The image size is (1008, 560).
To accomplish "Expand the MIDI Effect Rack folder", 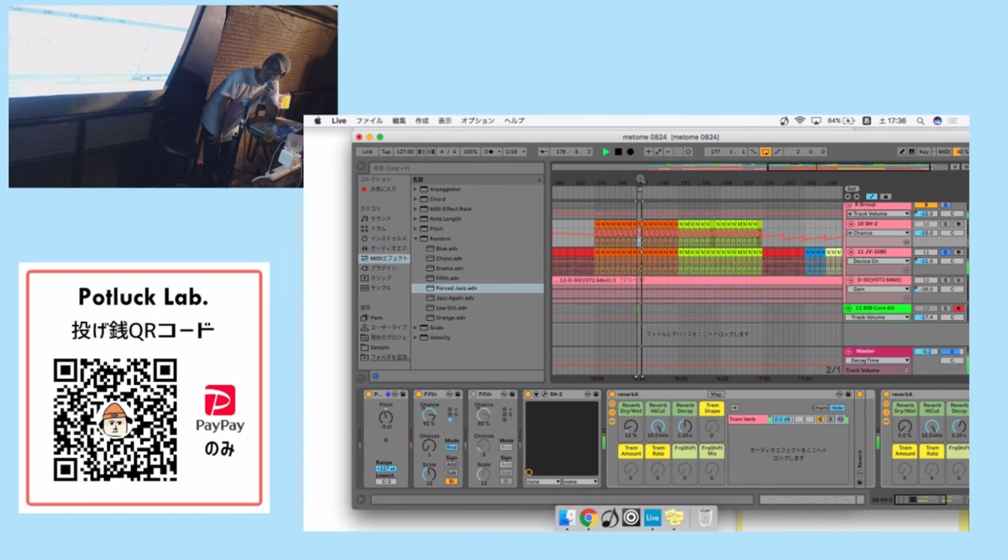I will [x=415, y=209].
